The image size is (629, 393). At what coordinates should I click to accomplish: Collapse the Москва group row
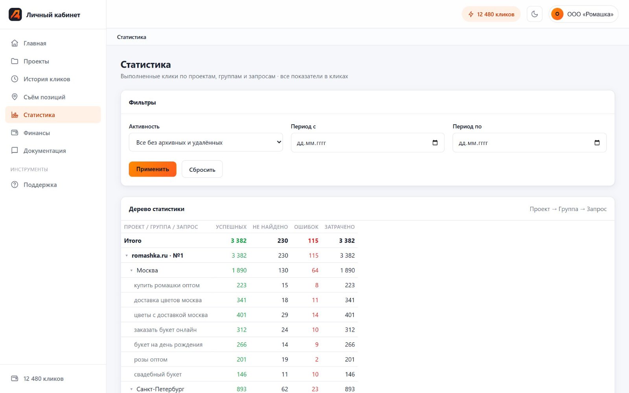[131, 271]
